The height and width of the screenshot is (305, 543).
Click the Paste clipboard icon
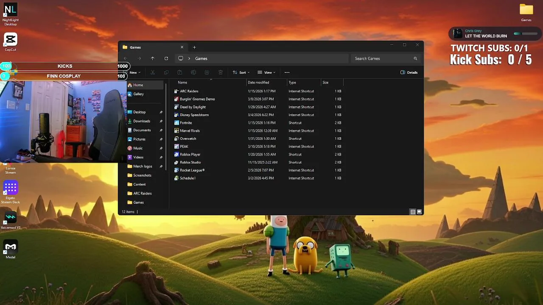[180, 72]
